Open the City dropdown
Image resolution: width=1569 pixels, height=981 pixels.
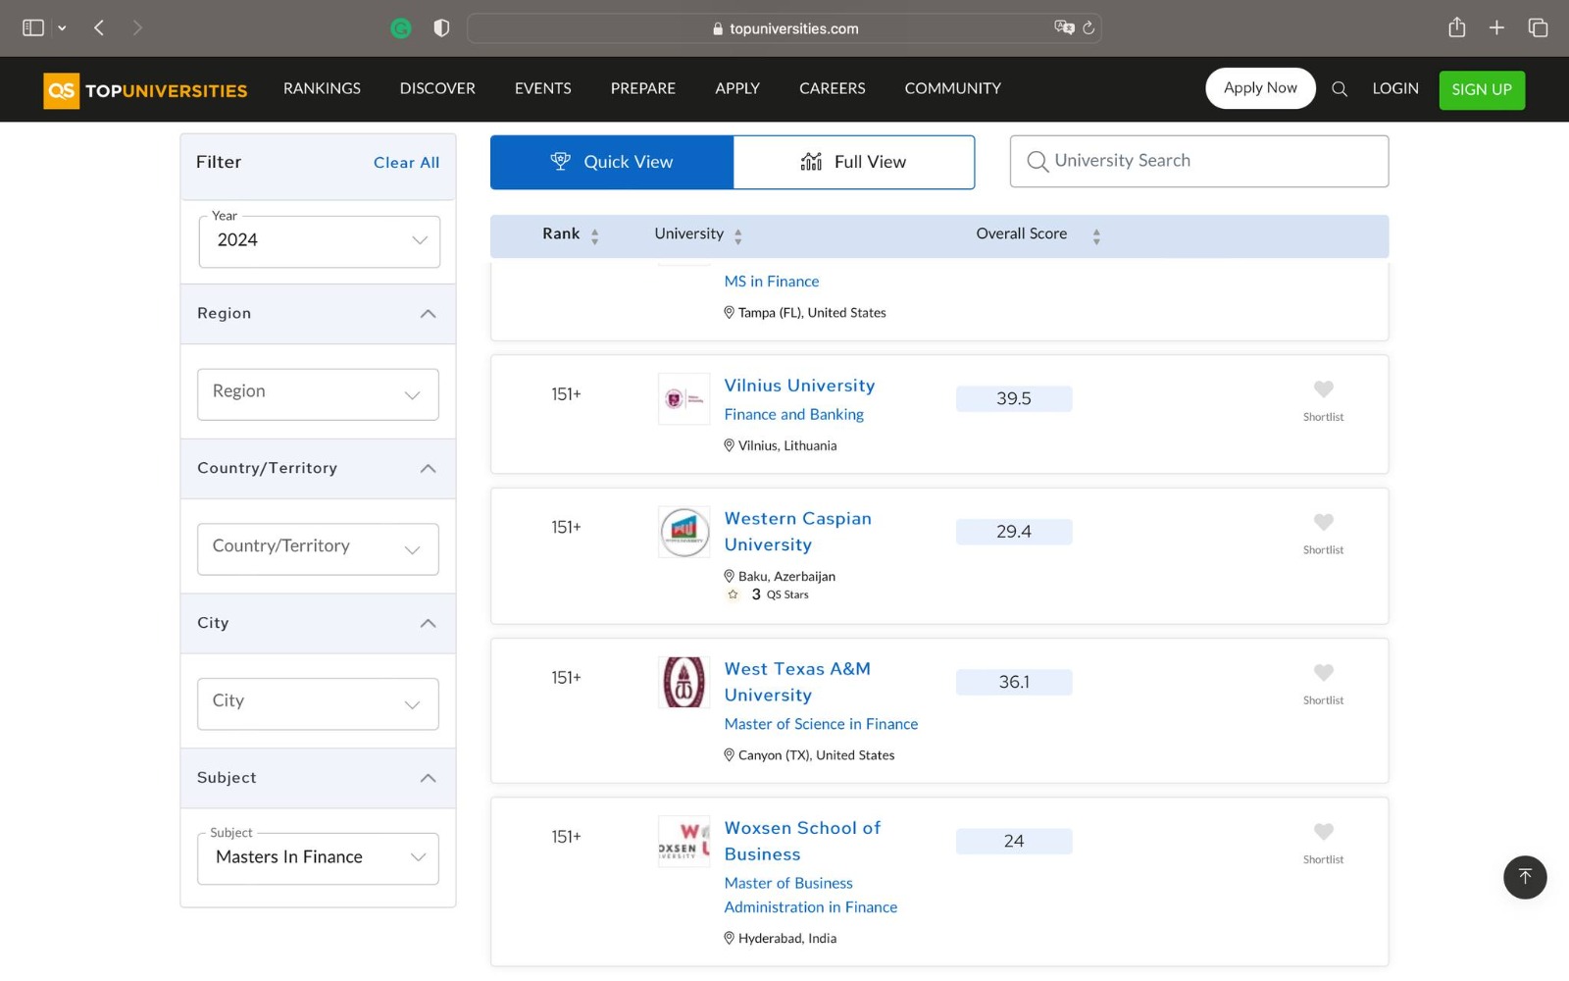coord(318,704)
